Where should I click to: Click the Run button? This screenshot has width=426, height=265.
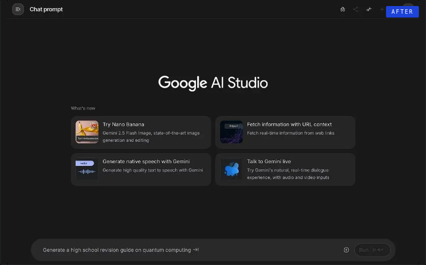click(372, 250)
